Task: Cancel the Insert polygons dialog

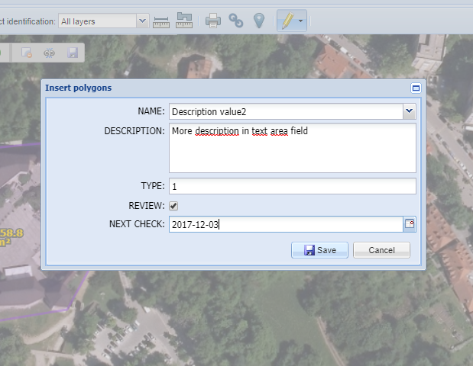Action: tap(381, 250)
